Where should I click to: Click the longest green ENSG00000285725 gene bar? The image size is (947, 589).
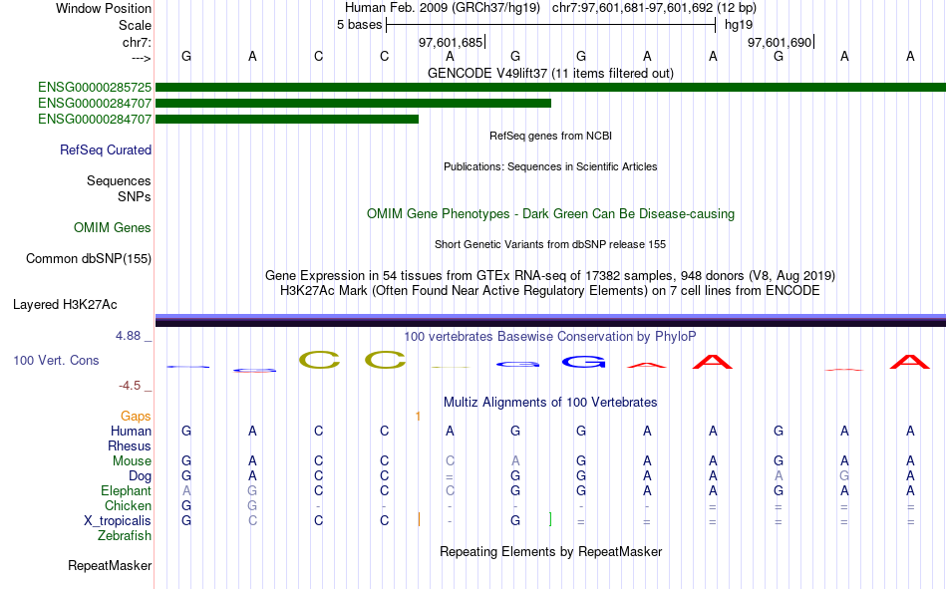pyautogui.click(x=550, y=87)
